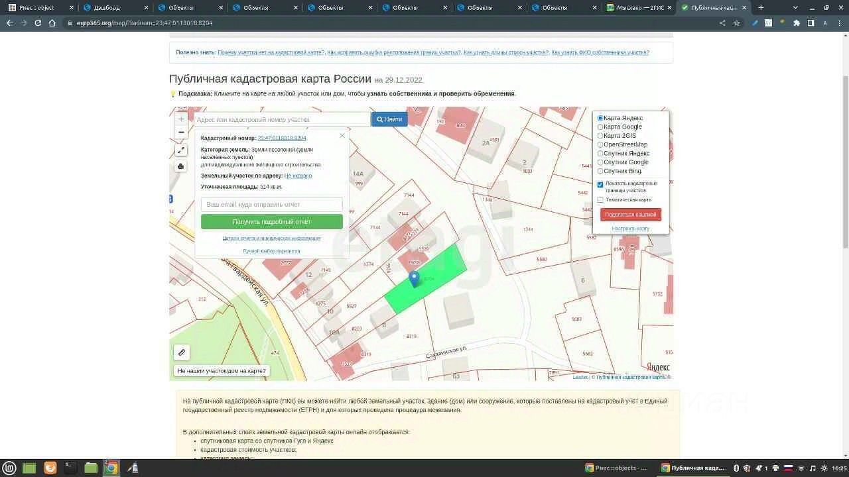
Task: Click the email input field
Action: (x=272, y=204)
